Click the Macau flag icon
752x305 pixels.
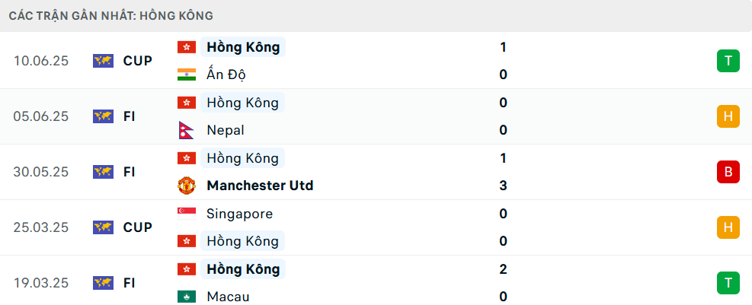click(187, 297)
